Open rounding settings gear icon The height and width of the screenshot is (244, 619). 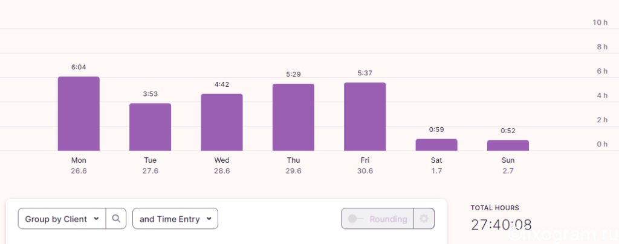(x=424, y=219)
